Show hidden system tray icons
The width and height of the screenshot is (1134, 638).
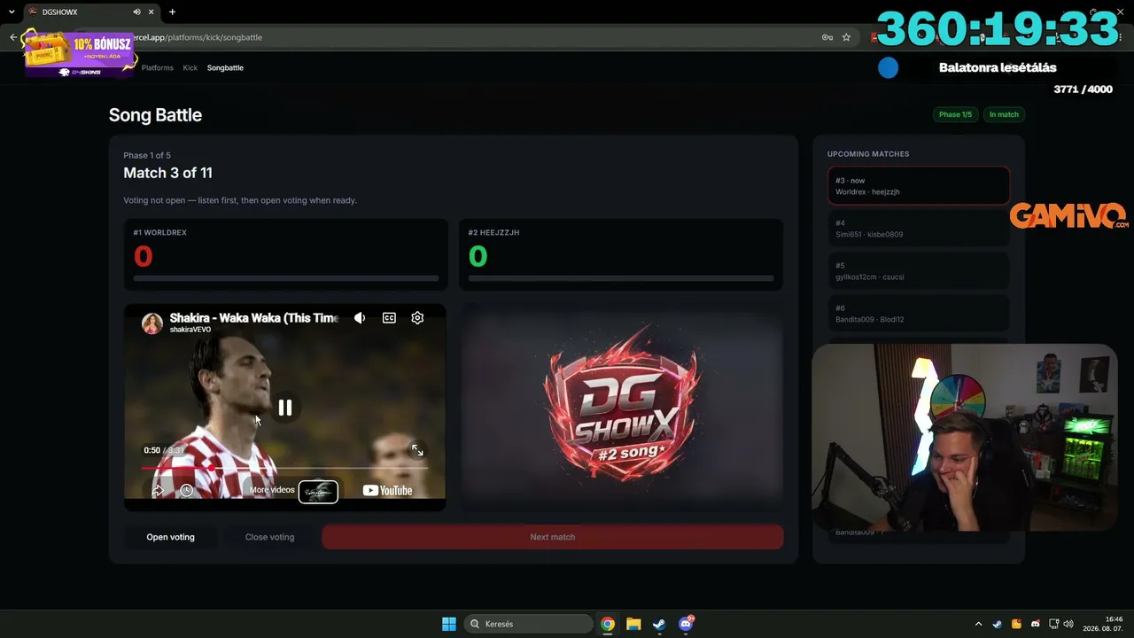[x=978, y=624]
